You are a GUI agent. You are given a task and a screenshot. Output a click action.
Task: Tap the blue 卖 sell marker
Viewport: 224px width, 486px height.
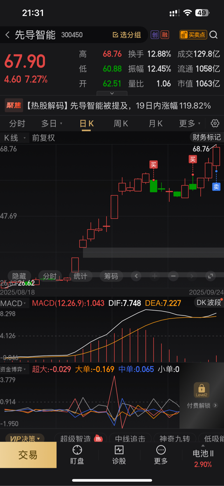[216, 187]
